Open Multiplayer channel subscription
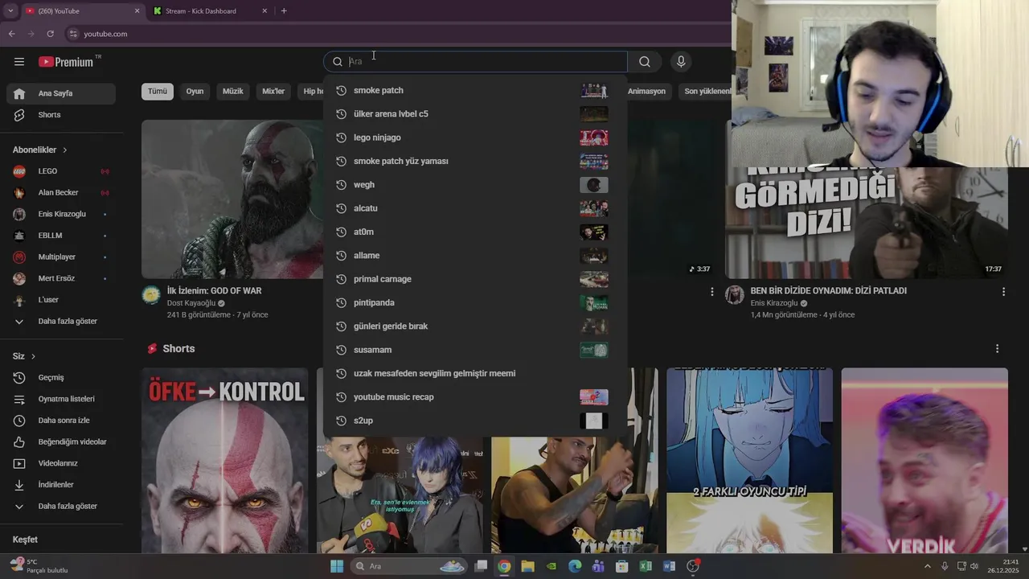 click(x=61, y=257)
